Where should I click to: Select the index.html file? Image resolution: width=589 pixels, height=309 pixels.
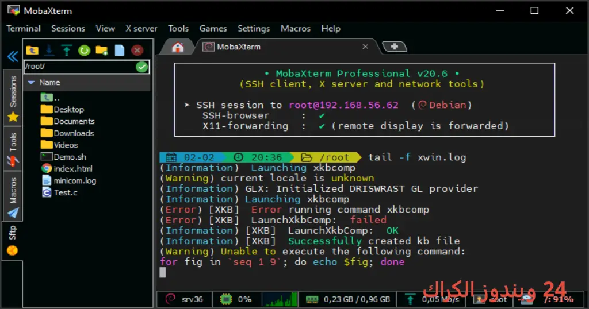click(67, 169)
